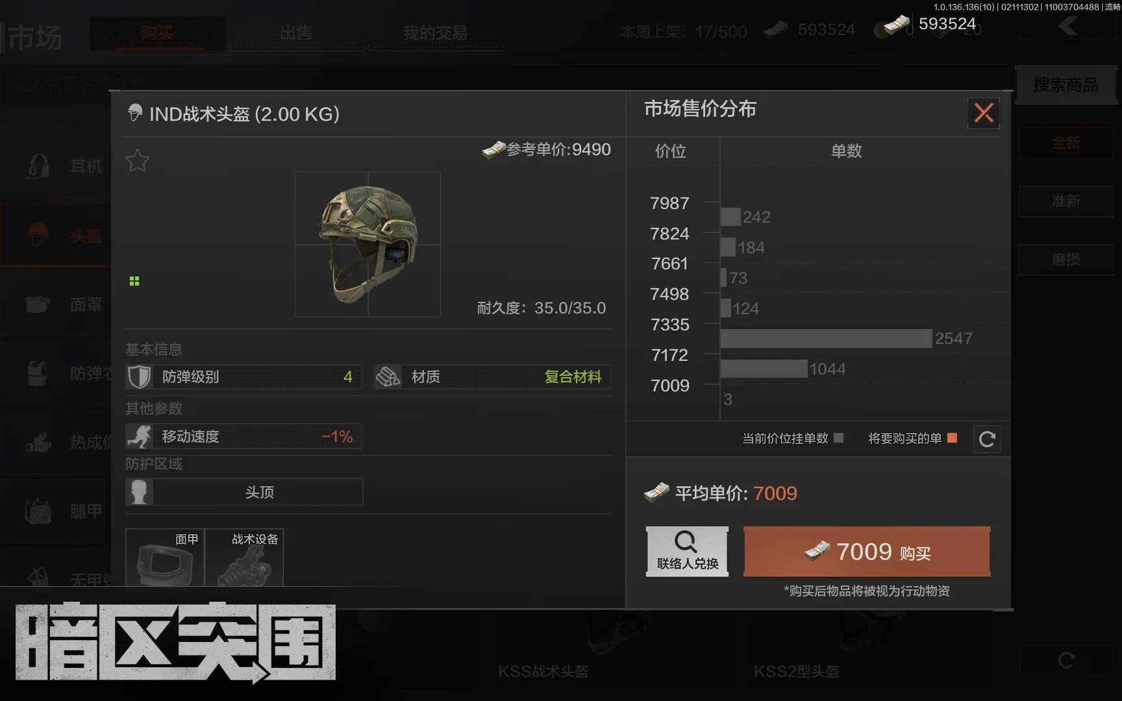Click the 联络人兑换 magnifier button
This screenshot has width=1122, height=701.
point(687,551)
